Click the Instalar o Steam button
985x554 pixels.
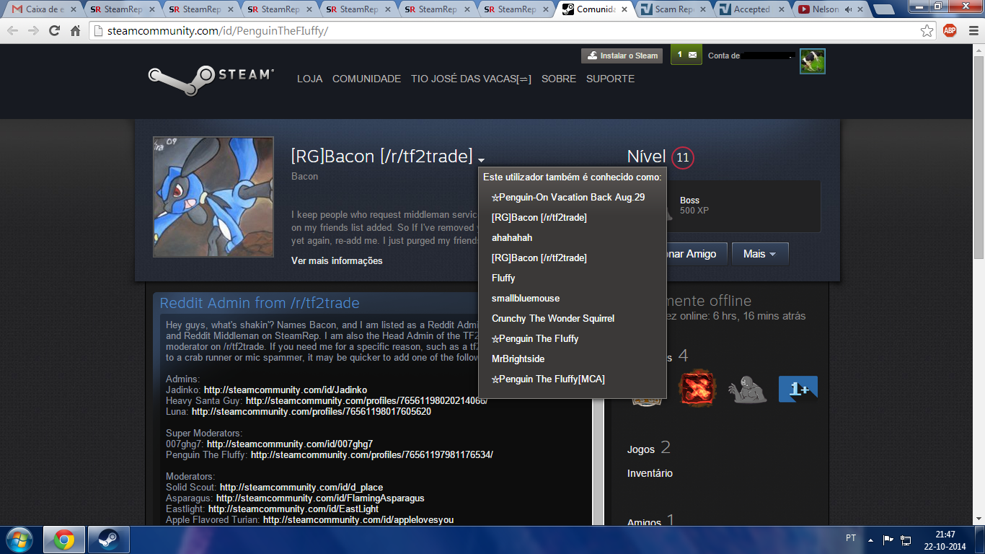point(622,56)
